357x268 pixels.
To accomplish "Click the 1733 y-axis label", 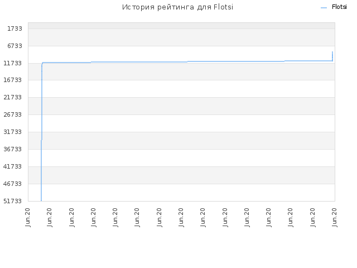I will tap(15, 28).
